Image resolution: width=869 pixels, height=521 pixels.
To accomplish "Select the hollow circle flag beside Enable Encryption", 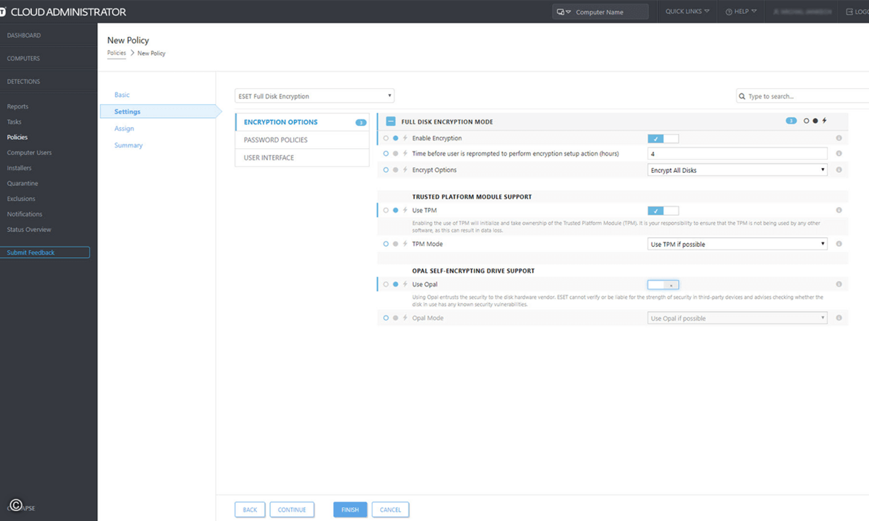I will [386, 138].
